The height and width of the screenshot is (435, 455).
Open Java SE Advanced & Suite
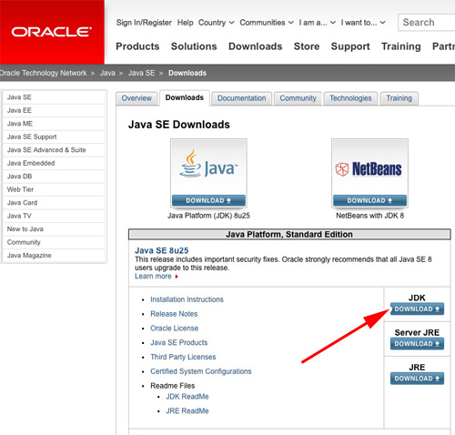[54, 150]
